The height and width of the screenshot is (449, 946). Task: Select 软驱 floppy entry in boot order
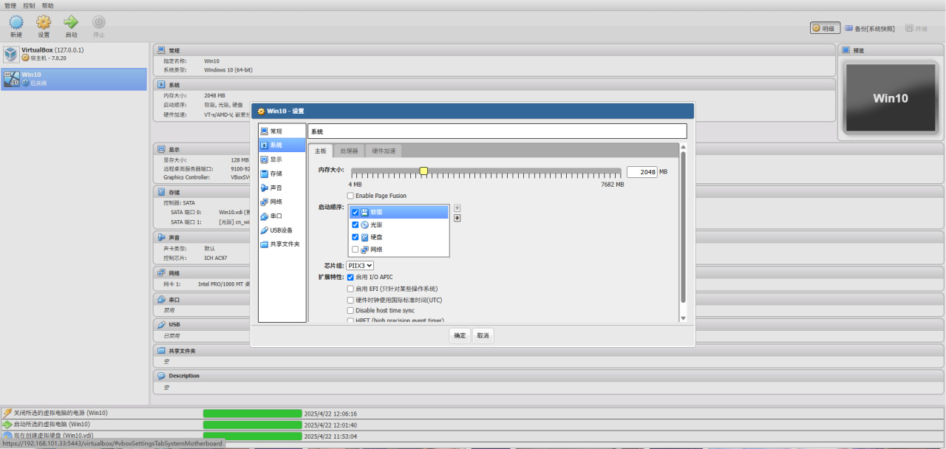click(399, 212)
